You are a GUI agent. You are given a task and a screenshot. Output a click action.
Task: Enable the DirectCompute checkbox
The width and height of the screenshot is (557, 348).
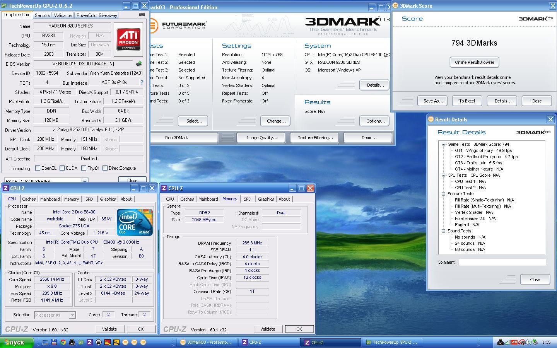click(x=105, y=168)
